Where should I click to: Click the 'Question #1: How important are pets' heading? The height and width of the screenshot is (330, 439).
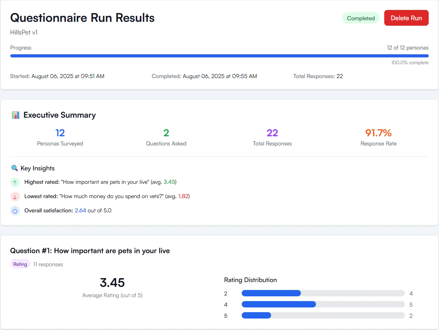click(x=90, y=251)
